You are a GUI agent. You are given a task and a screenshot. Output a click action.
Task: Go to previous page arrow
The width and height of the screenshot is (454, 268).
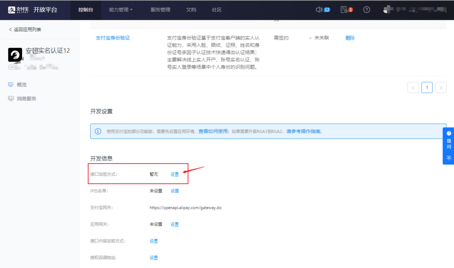[413, 88]
